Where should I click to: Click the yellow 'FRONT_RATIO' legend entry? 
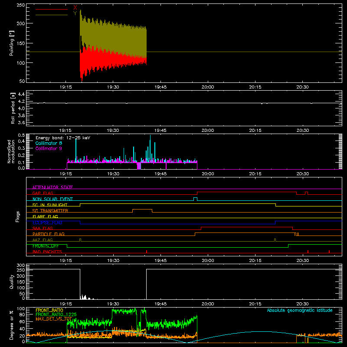[x=49, y=310]
